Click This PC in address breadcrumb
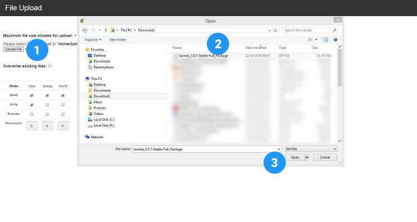 click(x=126, y=31)
